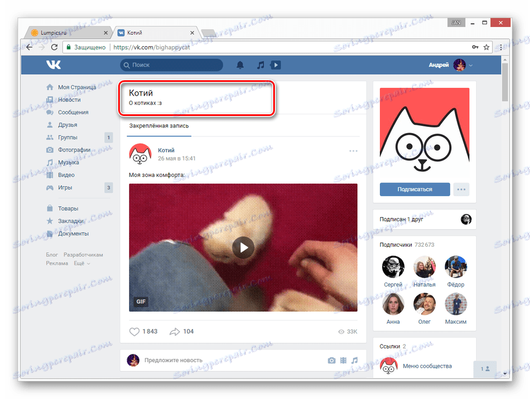Open the video player icon in header
This screenshot has width=530, height=399.
pyautogui.click(x=275, y=65)
